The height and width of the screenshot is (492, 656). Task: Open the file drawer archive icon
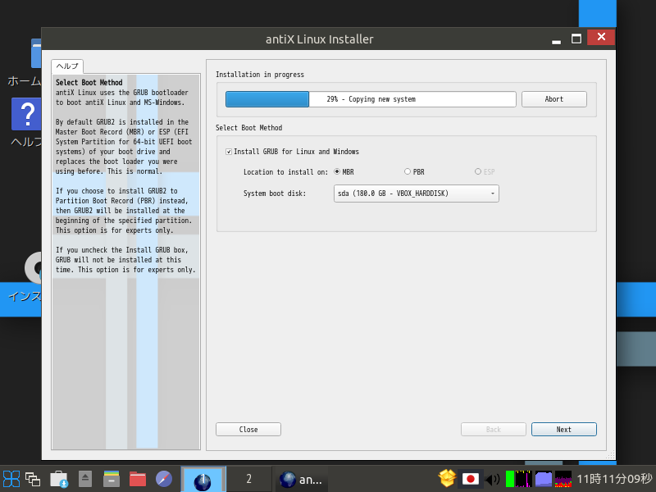[x=112, y=479]
